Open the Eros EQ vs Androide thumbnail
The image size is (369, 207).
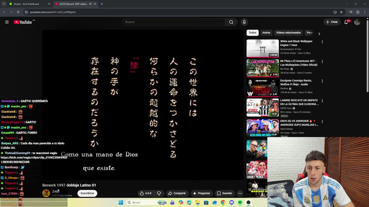click(263, 128)
